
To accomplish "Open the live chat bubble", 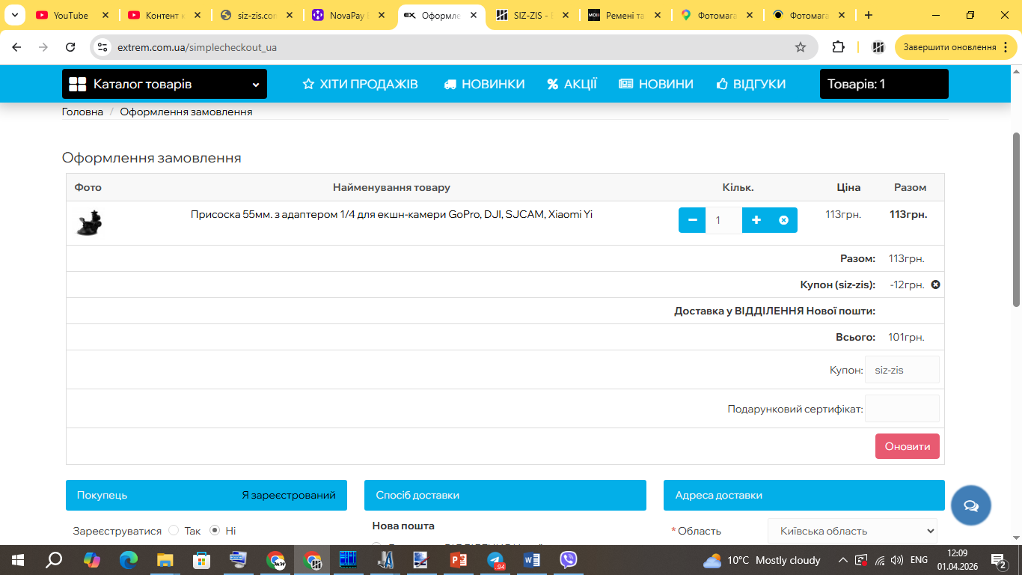I will point(970,505).
